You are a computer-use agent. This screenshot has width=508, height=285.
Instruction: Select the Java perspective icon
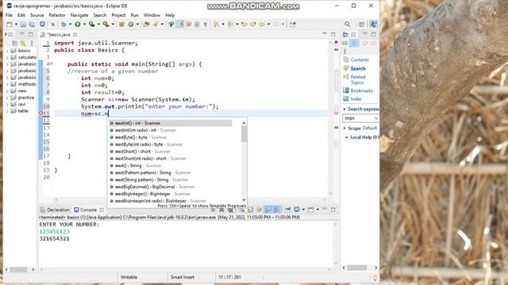click(x=374, y=25)
